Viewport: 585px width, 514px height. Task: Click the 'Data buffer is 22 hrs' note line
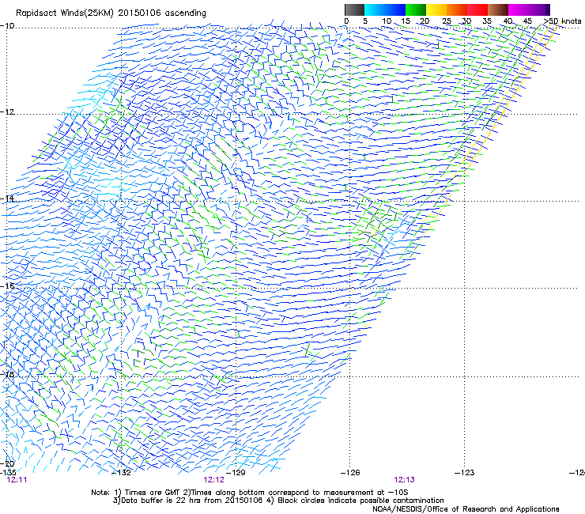pos(278,501)
